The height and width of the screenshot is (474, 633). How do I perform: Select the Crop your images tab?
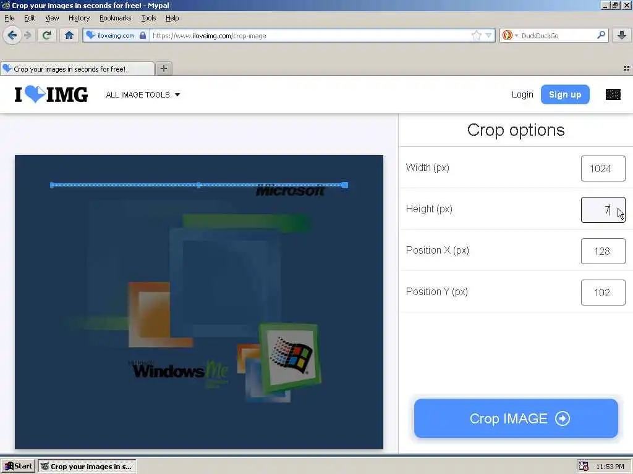click(x=77, y=69)
